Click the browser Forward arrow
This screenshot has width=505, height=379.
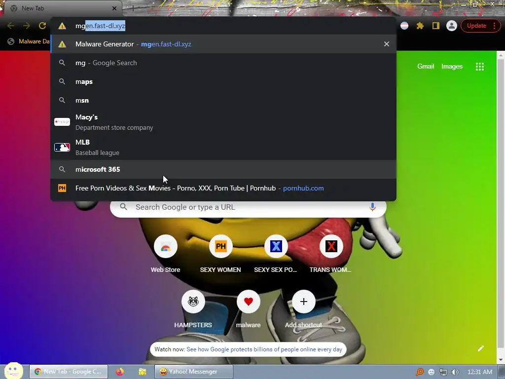[x=27, y=26]
